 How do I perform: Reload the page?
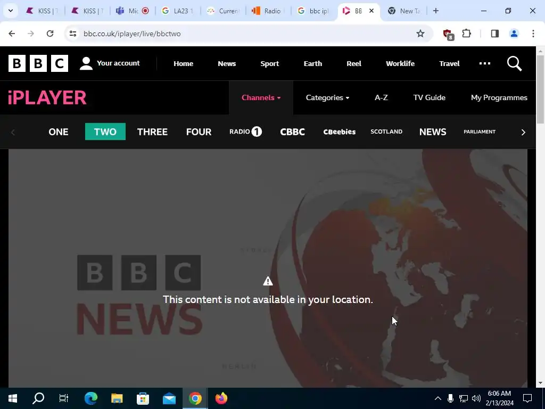point(50,34)
